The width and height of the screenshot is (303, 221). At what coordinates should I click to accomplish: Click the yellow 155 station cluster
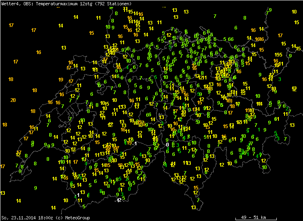(x=278, y=55)
